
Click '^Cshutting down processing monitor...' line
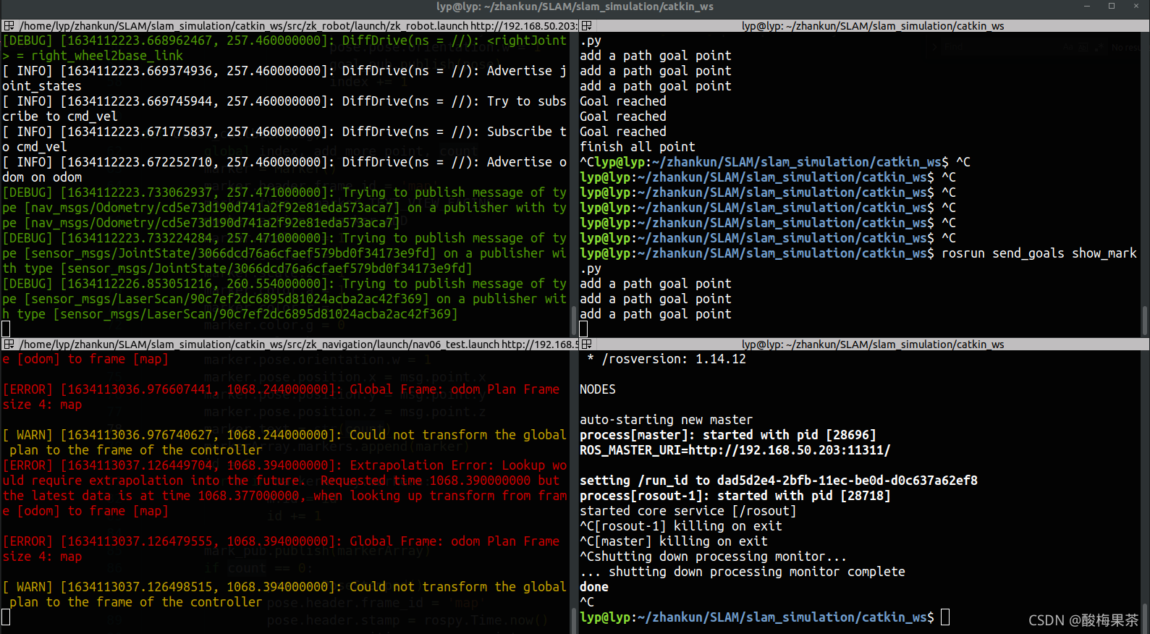pos(714,557)
